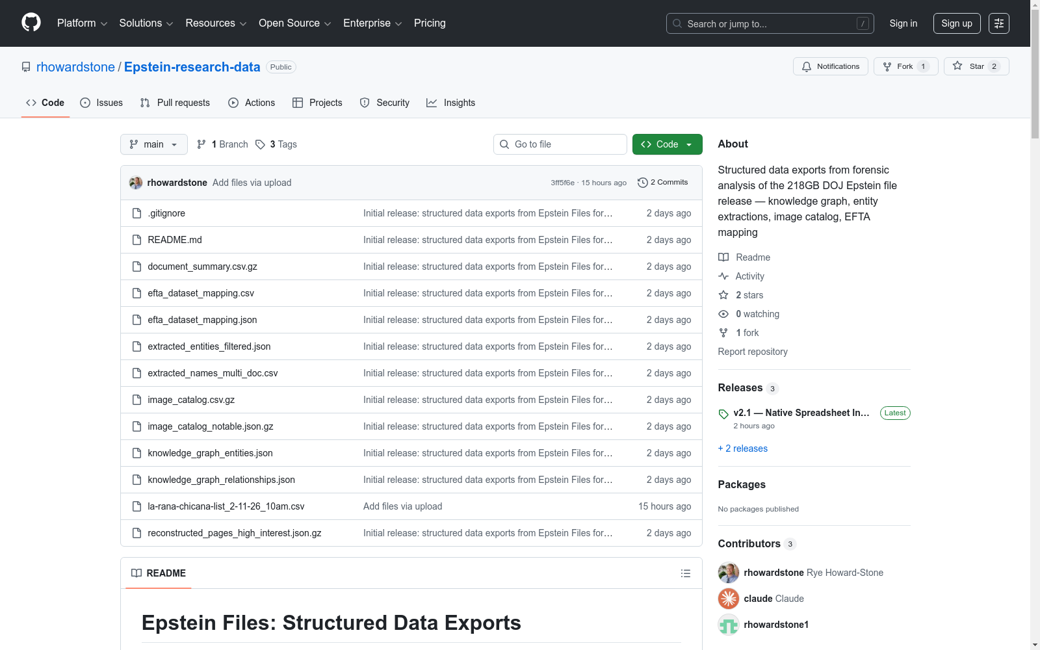Click the branch icon beside 1 Branch
Screen dimensions: 1040x650
point(201,144)
